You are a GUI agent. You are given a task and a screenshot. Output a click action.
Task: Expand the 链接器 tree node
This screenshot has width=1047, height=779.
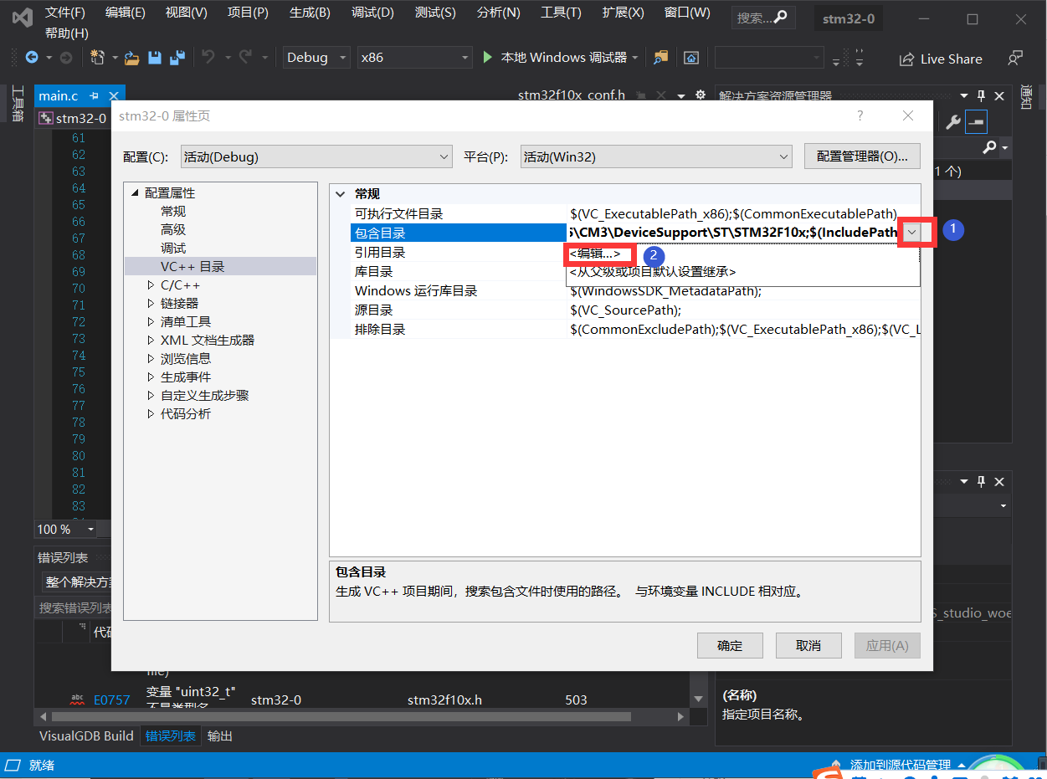(x=151, y=304)
